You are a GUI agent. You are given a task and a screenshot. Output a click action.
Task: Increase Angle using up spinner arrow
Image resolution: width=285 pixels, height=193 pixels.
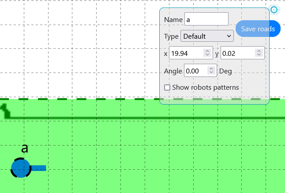pos(211,69)
